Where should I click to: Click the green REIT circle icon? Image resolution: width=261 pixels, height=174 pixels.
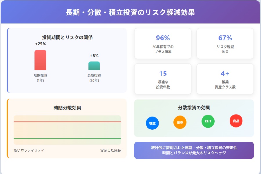(208, 121)
